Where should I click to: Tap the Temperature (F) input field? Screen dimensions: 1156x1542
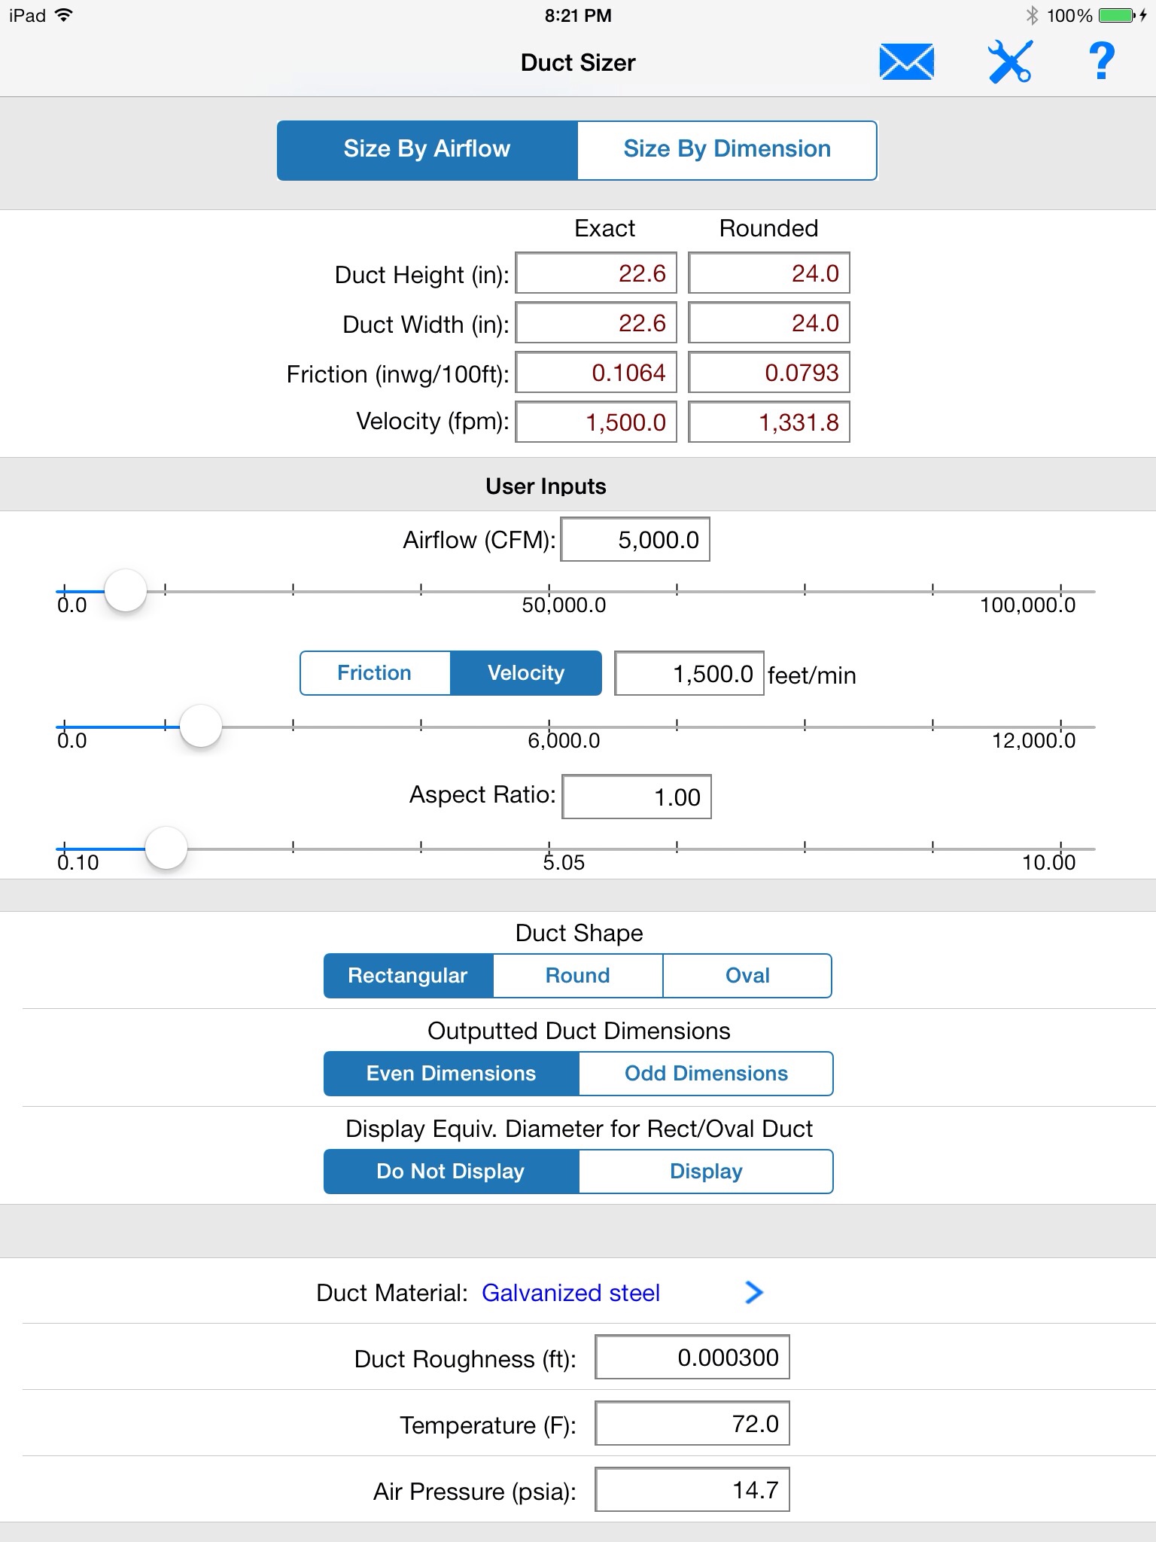click(x=692, y=1424)
